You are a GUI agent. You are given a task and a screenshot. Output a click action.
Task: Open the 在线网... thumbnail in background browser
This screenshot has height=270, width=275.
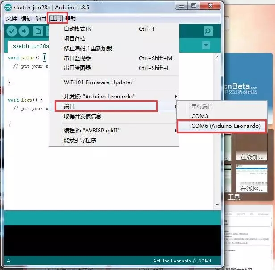pos(252,179)
